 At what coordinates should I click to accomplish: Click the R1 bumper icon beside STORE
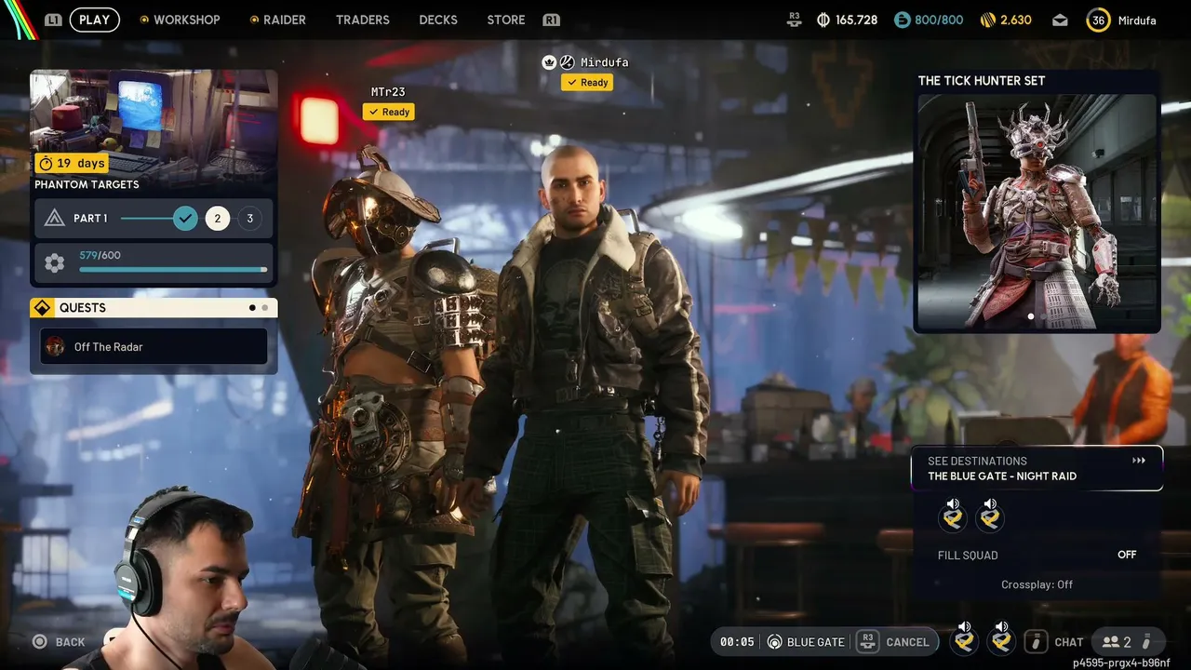(x=551, y=20)
